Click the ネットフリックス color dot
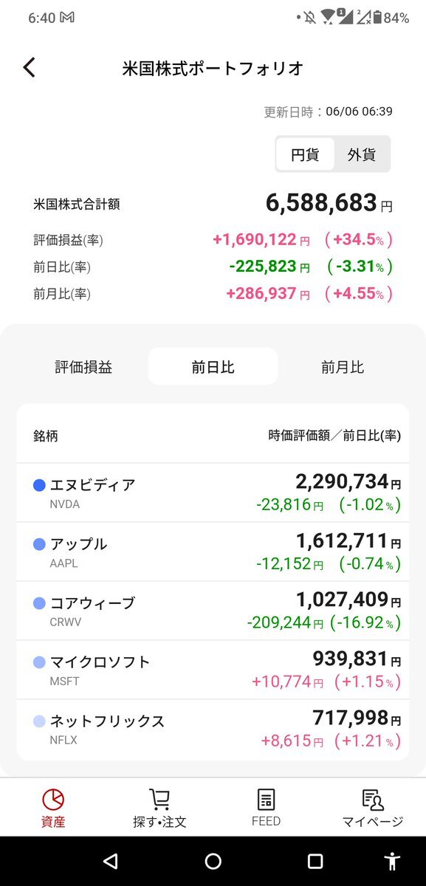Viewport: 426px width, 886px height. [40, 721]
